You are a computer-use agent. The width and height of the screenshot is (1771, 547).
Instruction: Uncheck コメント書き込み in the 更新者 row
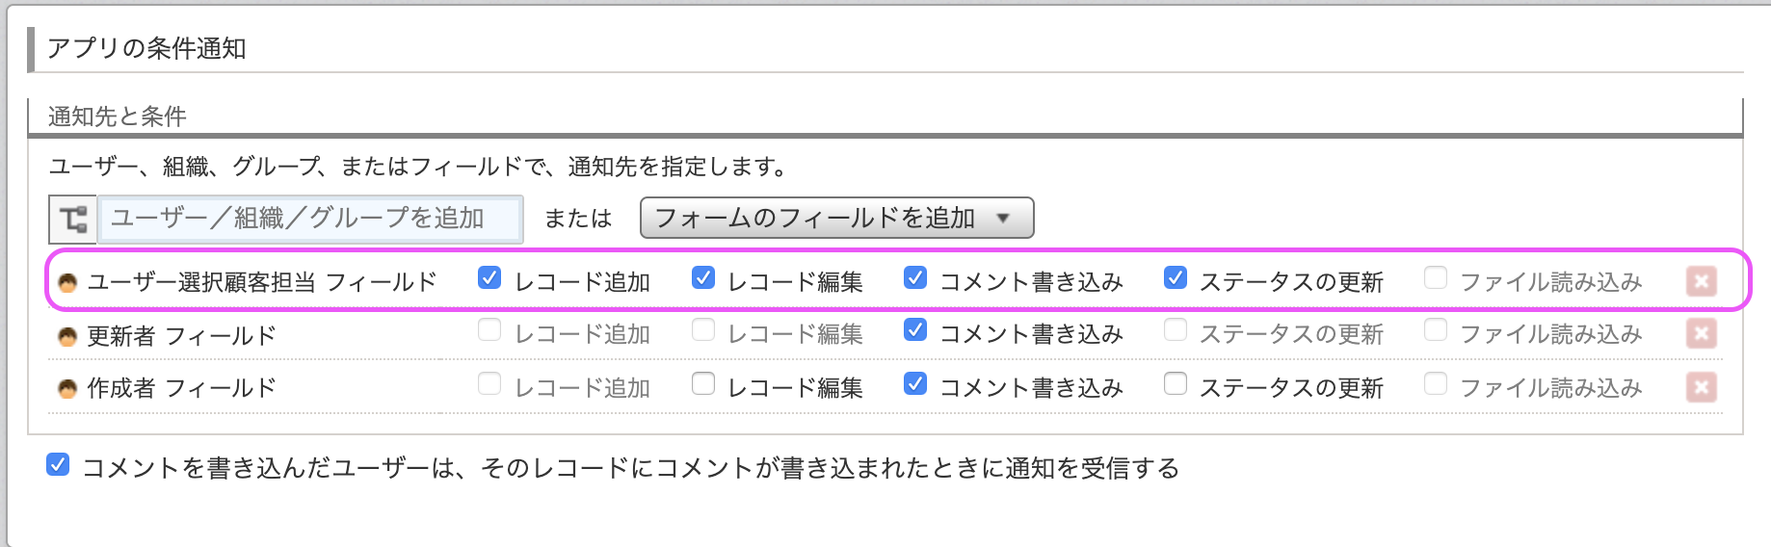[x=915, y=330]
